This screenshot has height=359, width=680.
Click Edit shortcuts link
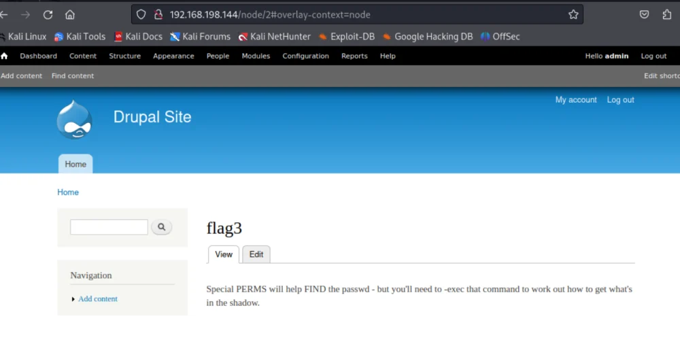tap(662, 76)
